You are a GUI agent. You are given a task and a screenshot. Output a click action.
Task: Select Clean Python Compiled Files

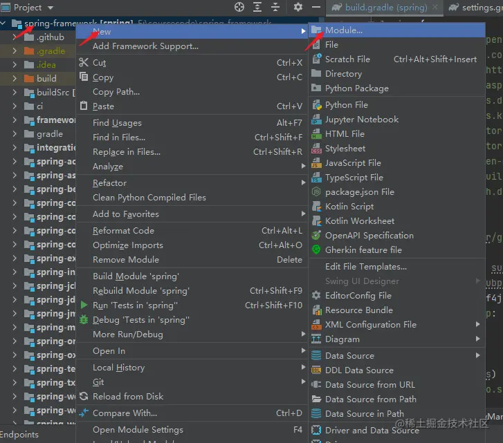click(192, 198)
